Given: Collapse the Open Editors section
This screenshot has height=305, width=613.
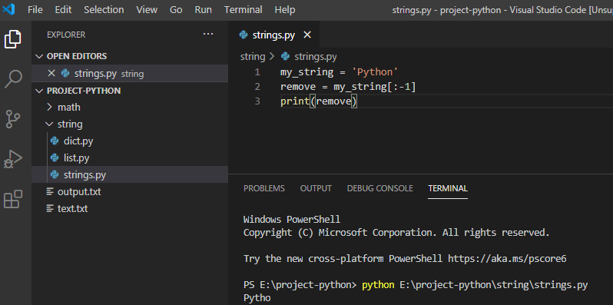Looking at the screenshot, I should (x=39, y=56).
